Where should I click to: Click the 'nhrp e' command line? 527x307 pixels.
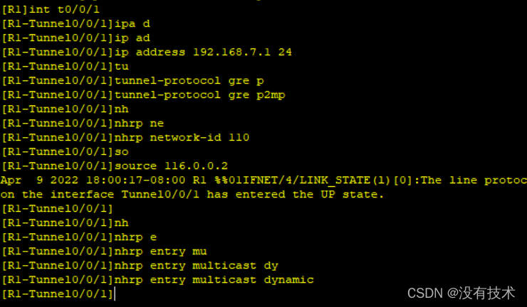coord(79,237)
